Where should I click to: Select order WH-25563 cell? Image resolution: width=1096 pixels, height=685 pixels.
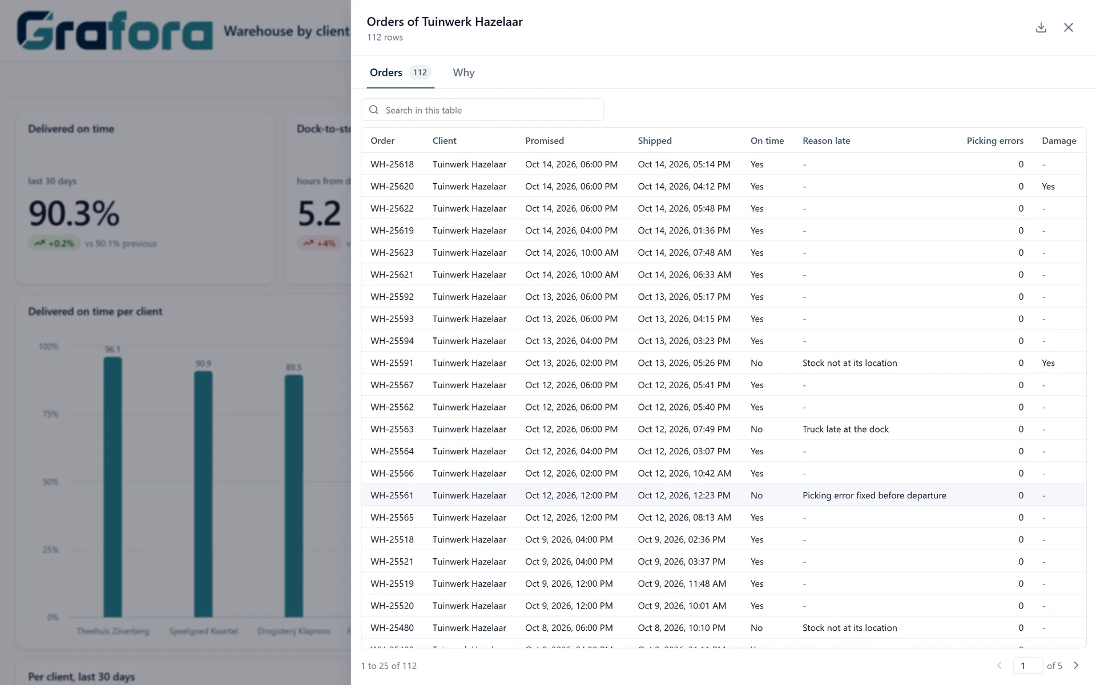392,429
